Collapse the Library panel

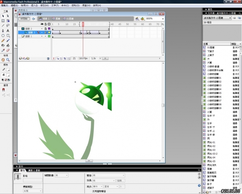click(206, 13)
